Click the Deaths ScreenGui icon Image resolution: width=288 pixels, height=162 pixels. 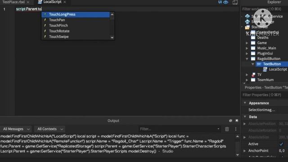tap(253, 37)
